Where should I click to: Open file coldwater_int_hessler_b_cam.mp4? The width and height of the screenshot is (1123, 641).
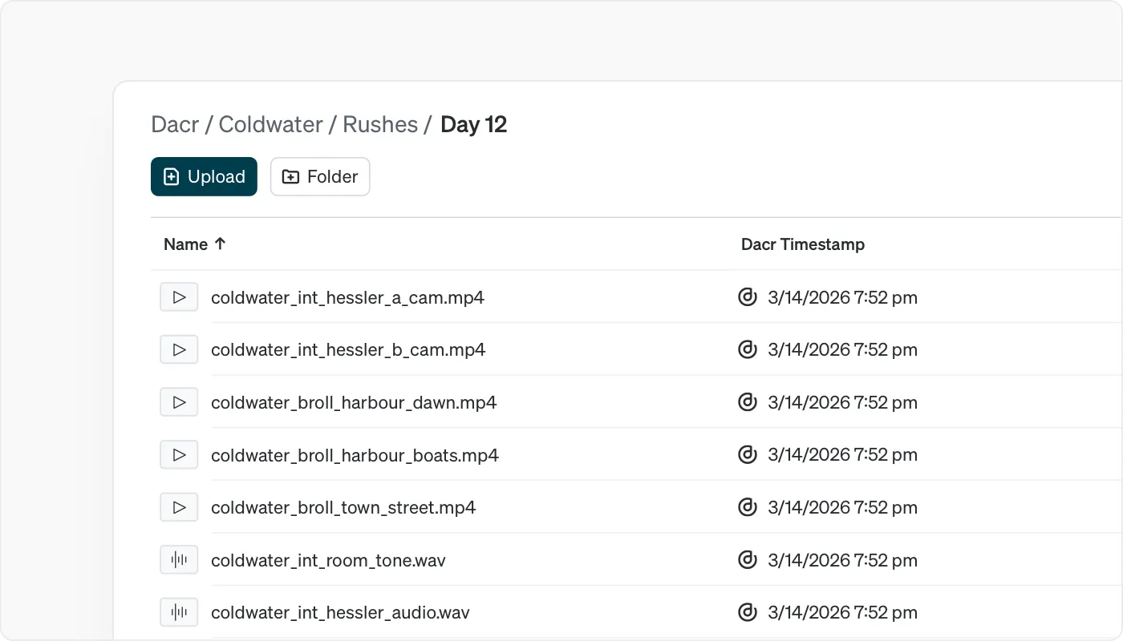(348, 350)
